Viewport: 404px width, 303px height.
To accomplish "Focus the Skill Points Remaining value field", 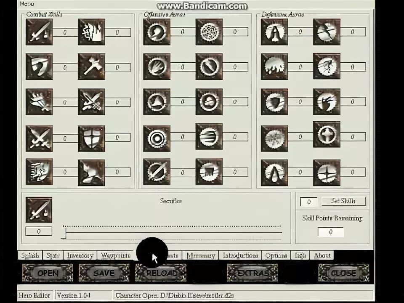I will (331, 232).
